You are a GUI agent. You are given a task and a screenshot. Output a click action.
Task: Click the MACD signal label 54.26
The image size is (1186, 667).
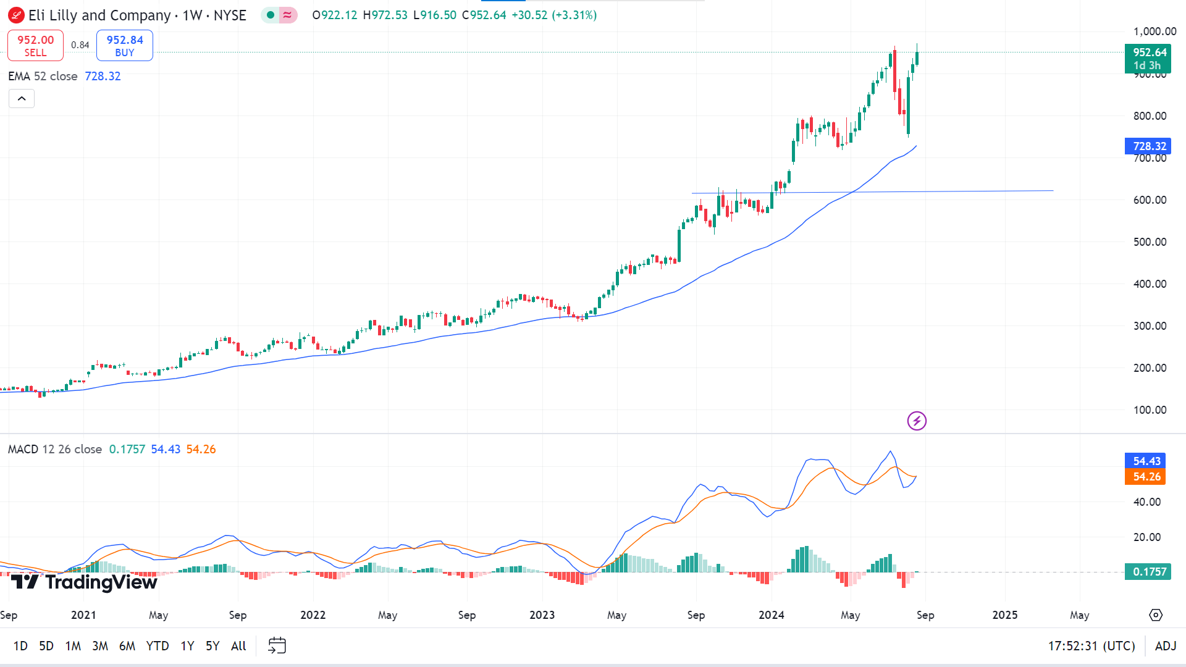[1146, 477]
